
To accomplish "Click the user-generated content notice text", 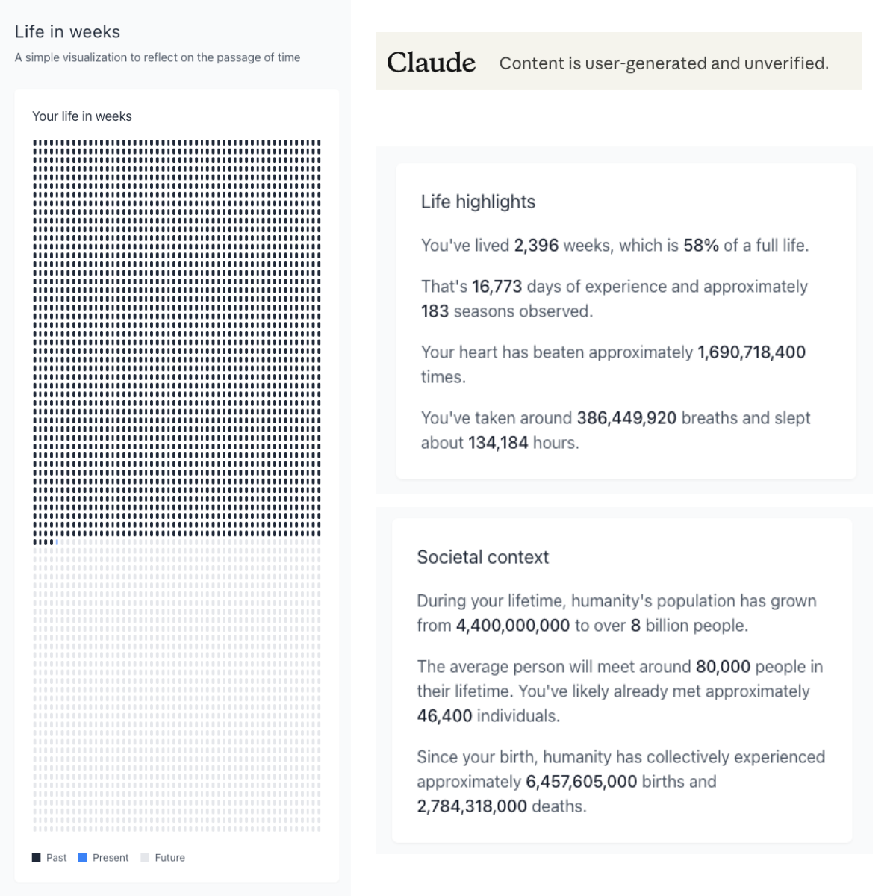I will [x=664, y=63].
